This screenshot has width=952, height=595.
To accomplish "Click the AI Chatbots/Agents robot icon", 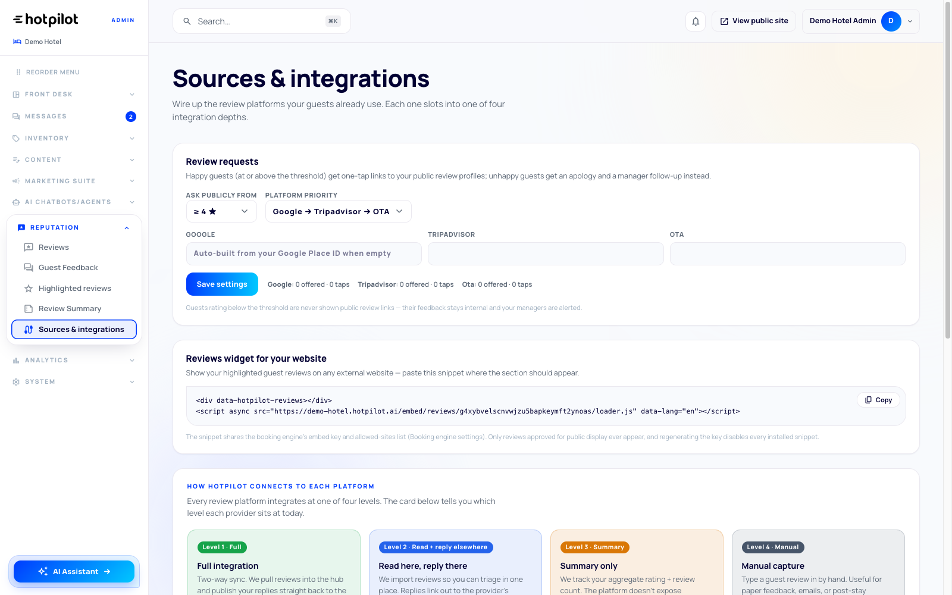I will (16, 202).
